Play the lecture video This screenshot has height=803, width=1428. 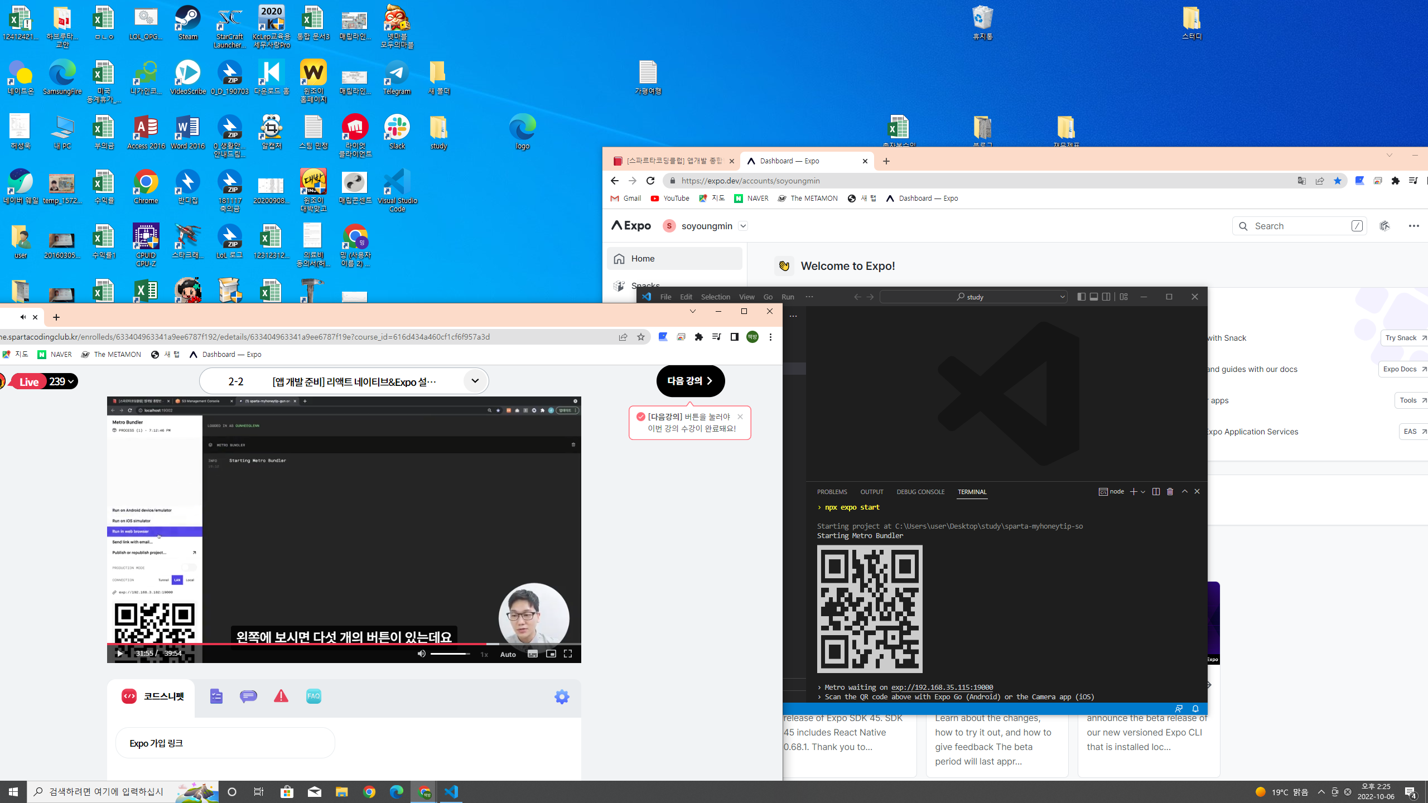tap(119, 654)
